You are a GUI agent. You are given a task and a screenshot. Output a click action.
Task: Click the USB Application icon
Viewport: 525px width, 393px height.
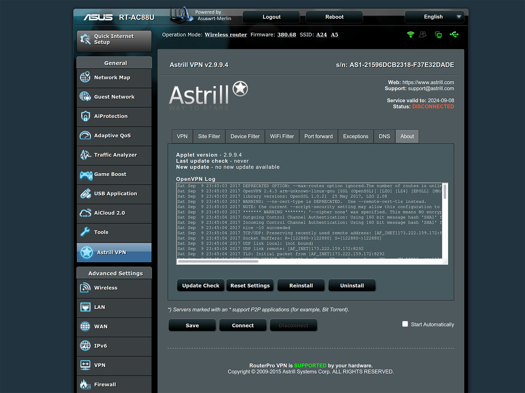[85, 194]
